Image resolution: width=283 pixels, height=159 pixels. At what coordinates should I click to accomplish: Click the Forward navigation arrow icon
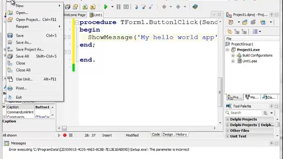178,7
